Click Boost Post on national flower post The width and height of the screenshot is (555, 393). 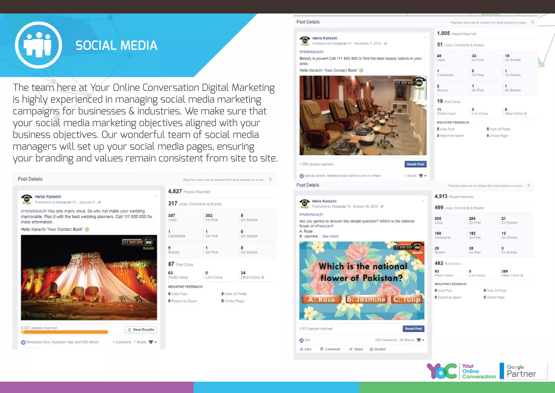[414, 329]
